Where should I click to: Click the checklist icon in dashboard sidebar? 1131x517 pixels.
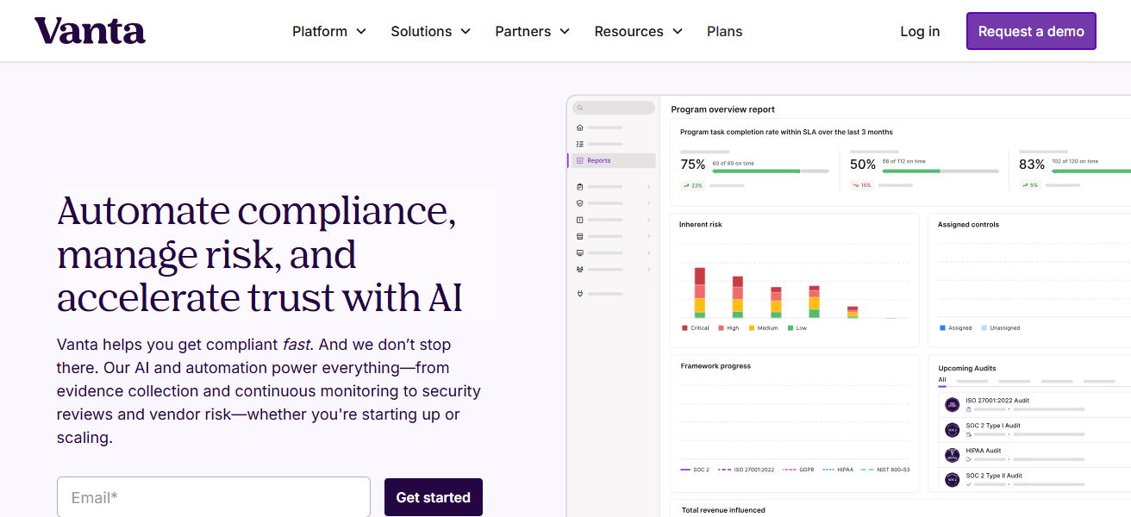pyautogui.click(x=580, y=144)
